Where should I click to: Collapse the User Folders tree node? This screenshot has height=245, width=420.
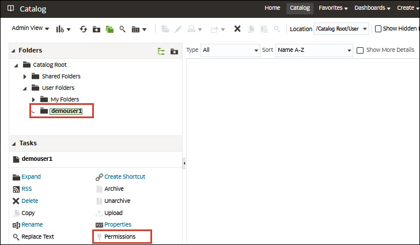click(x=25, y=88)
